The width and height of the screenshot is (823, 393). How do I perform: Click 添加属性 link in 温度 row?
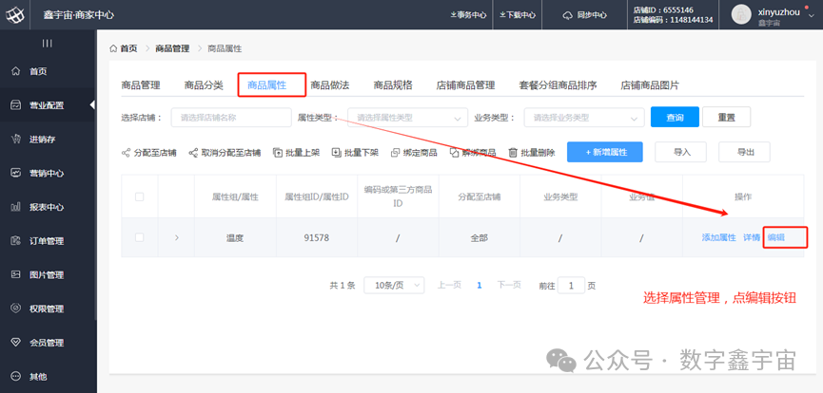coord(719,237)
